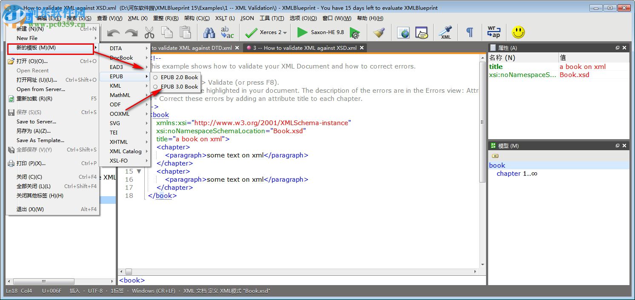Toggle the word wrap icon
This screenshot has height=300, width=635.
[x=494, y=32]
